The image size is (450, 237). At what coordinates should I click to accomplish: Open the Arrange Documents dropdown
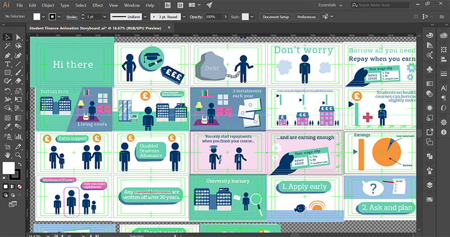[x=195, y=5]
